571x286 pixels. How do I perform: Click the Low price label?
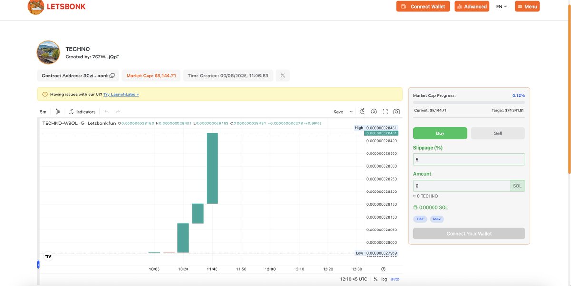(x=359, y=253)
